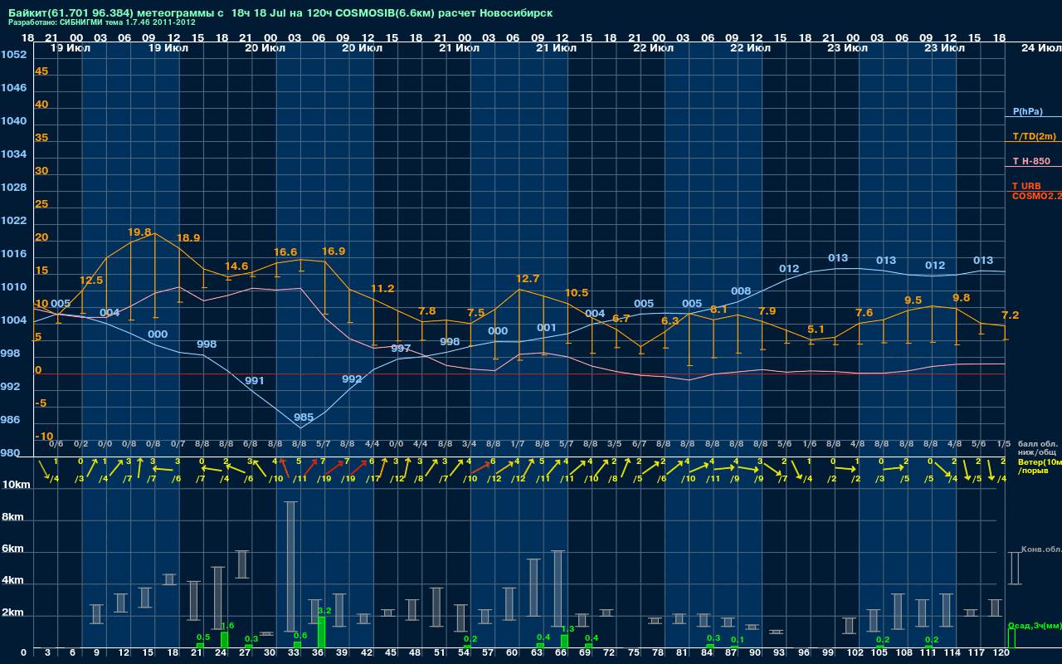Image resolution: width=1062 pixels, height=664 pixels.
Task: Click the 1.3 precipitation amount label
Action: 568,628
